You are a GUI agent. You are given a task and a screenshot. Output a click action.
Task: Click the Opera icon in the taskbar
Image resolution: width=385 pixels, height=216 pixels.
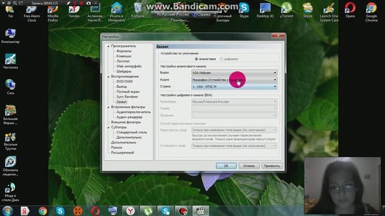(95, 211)
